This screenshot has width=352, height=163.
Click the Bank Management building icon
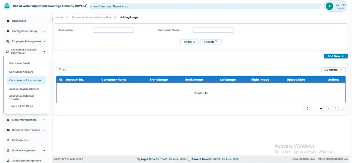point(8,150)
